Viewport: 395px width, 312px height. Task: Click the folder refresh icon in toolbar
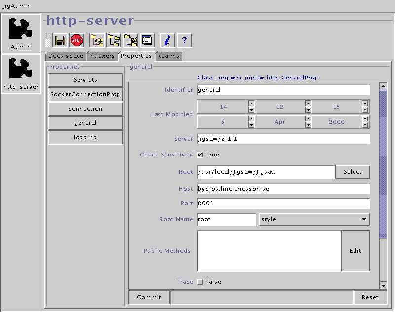coord(98,40)
